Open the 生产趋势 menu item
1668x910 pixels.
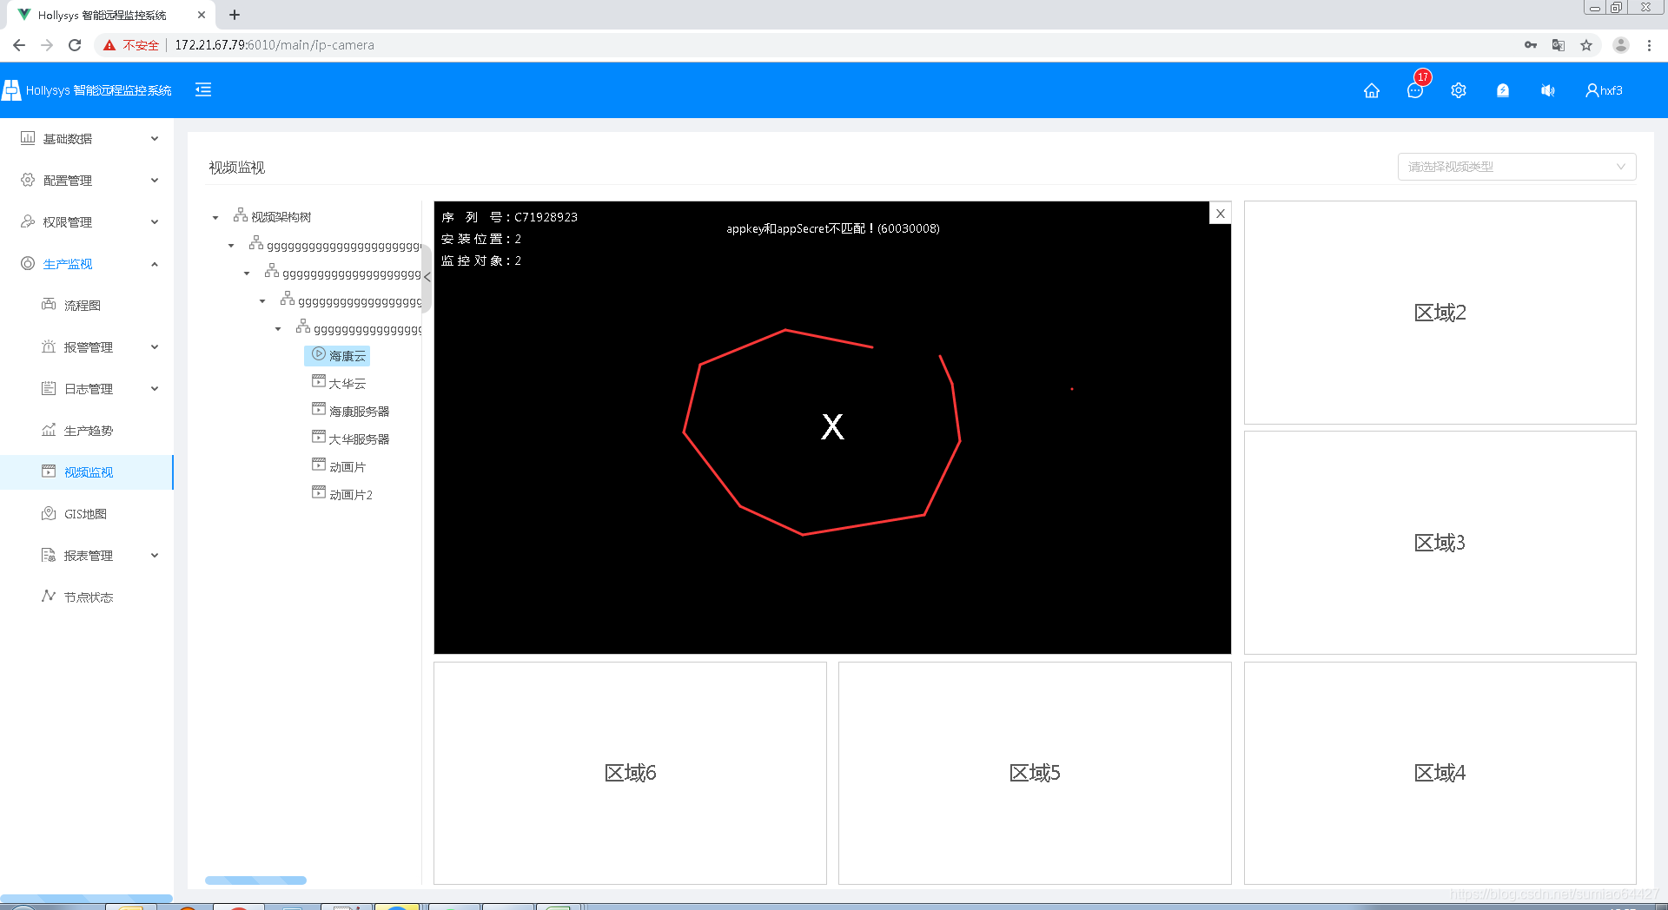click(87, 431)
